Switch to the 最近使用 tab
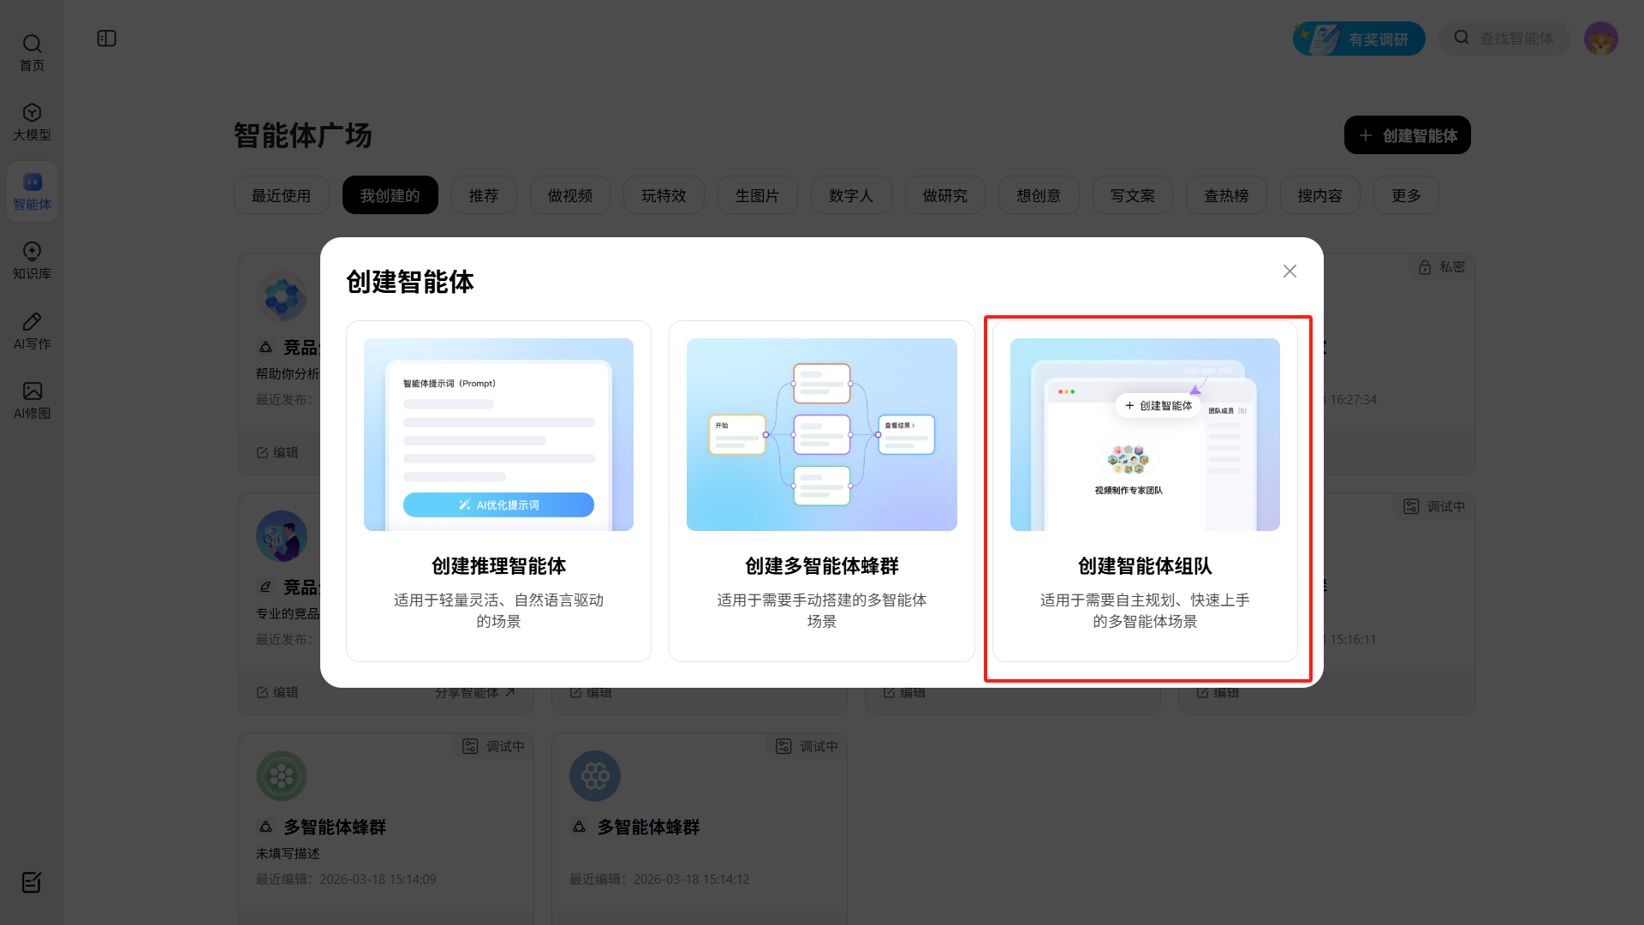This screenshot has height=925, width=1644. point(281,195)
